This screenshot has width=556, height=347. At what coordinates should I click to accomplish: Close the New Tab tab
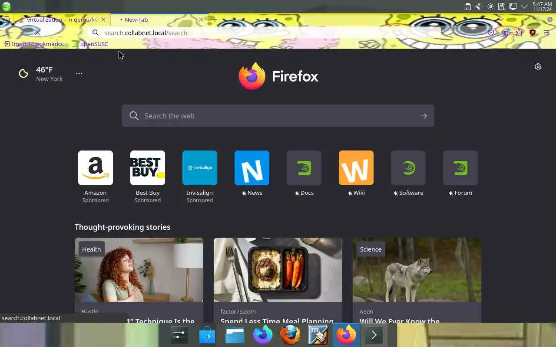click(201, 20)
